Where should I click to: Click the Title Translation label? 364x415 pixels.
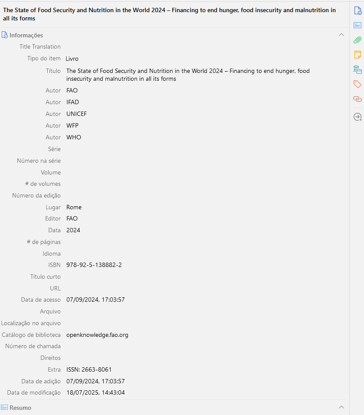point(40,46)
